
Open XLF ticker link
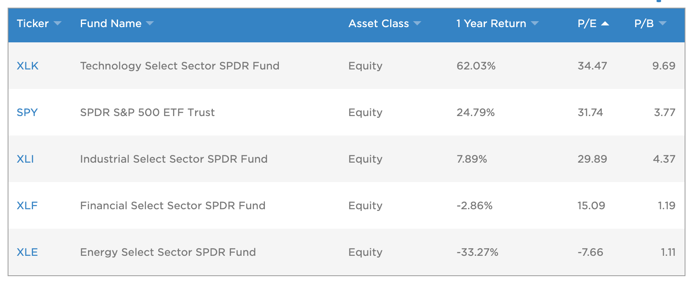coord(27,206)
